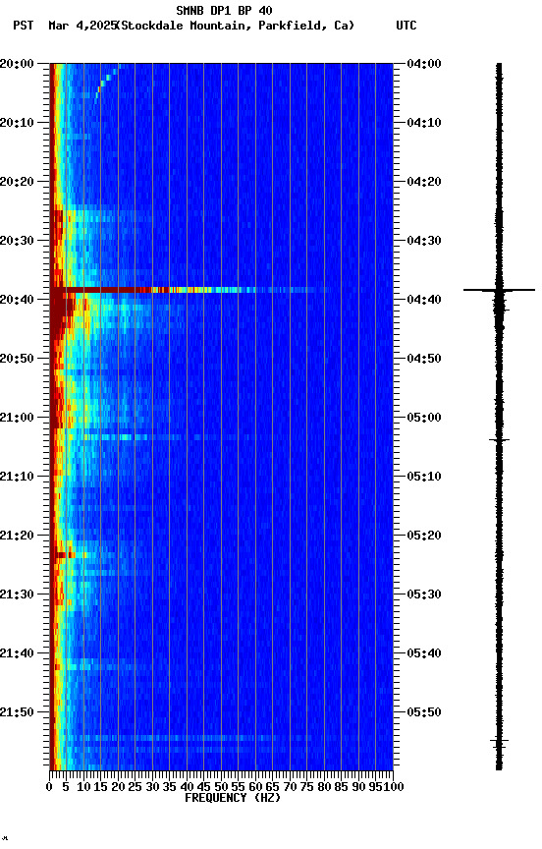This screenshot has width=542, height=849.
Task: Click the title text 'SMNB DP1 BP 40'
Action: tap(224, 10)
